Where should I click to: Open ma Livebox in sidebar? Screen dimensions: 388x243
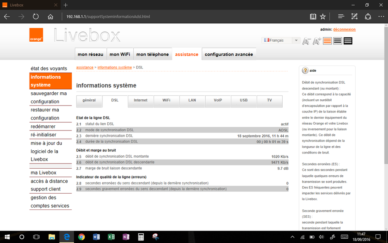(x=51, y=173)
